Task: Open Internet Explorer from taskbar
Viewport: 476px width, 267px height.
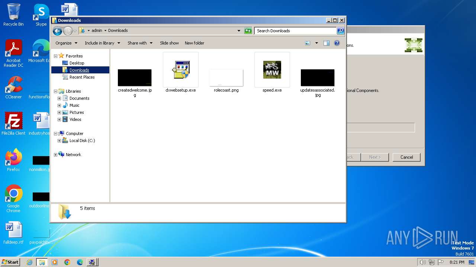Action: tap(29, 262)
